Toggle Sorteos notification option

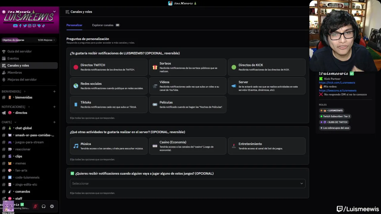[x=188, y=67]
